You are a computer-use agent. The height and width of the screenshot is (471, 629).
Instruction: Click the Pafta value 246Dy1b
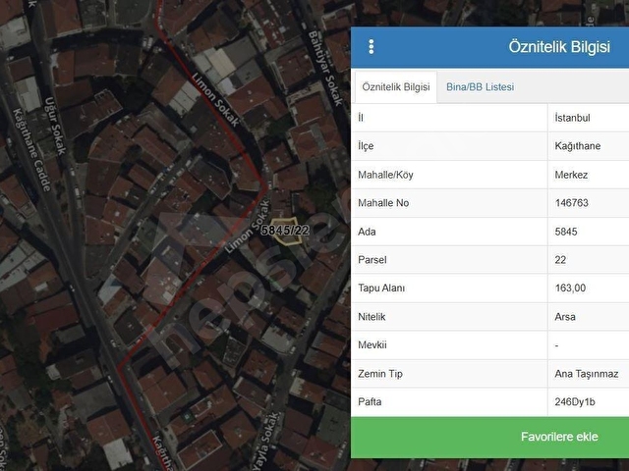pos(575,401)
